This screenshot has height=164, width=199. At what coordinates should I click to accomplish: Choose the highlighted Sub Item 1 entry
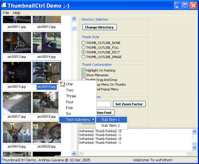(111, 120)
